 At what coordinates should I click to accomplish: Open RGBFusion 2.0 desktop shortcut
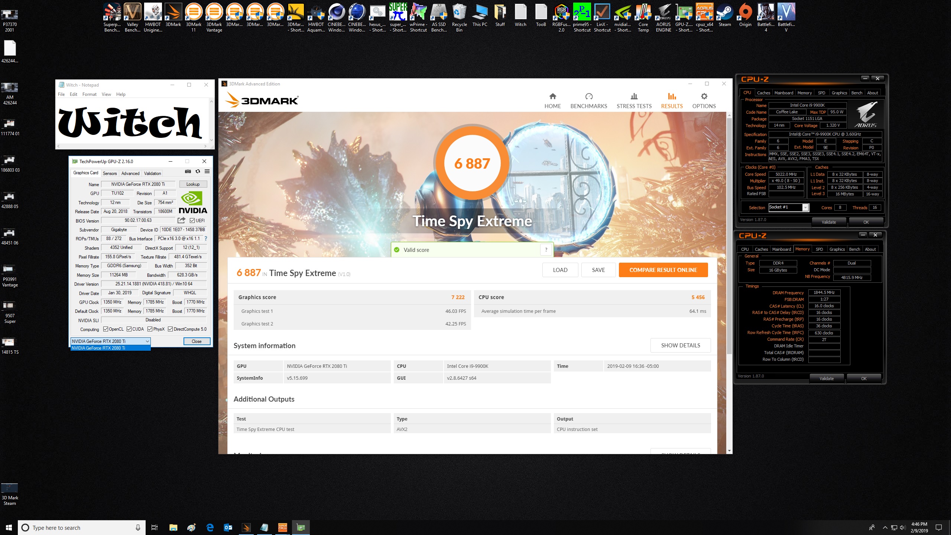click(561, 17)
